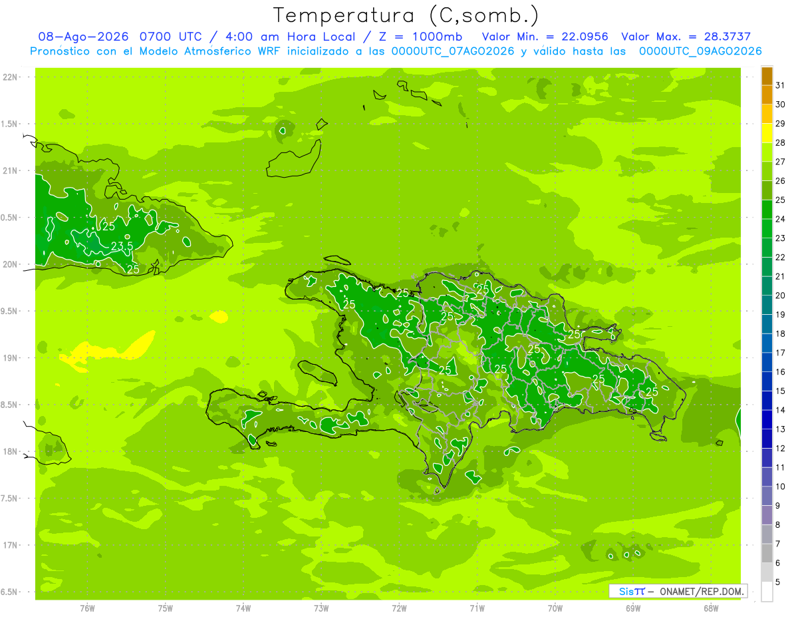Viewport: 798px width, 617px height.
Task: Select the date text "08-Ago-2026"
Action: (83, 37)
